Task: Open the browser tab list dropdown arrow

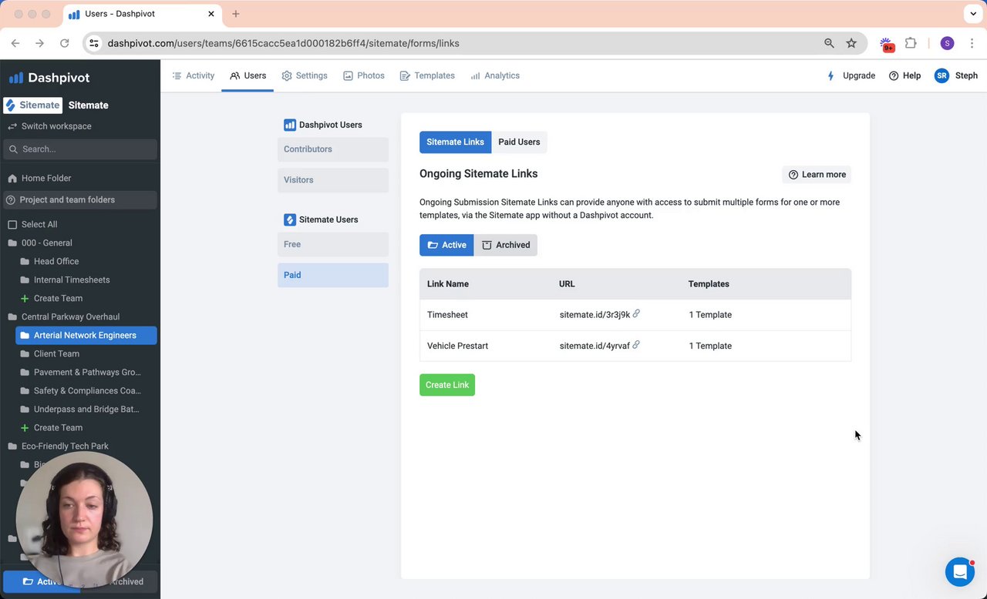Action: click(x=973, y=14)
